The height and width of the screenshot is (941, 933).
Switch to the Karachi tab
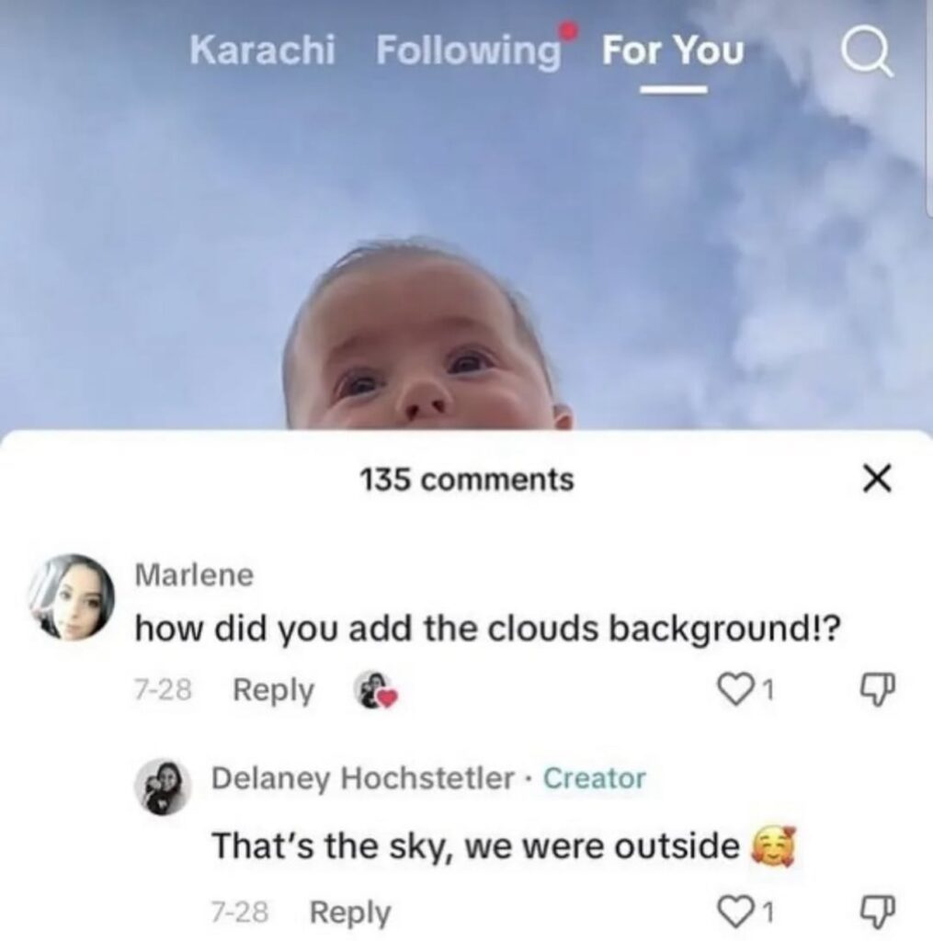(x=264, y=51)
